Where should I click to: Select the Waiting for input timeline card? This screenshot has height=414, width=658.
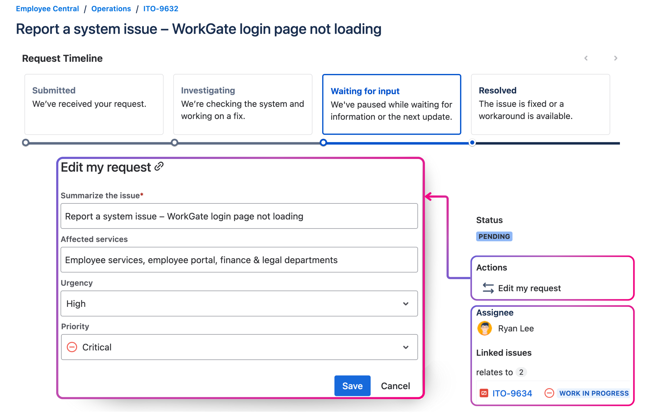pos(391,104)
